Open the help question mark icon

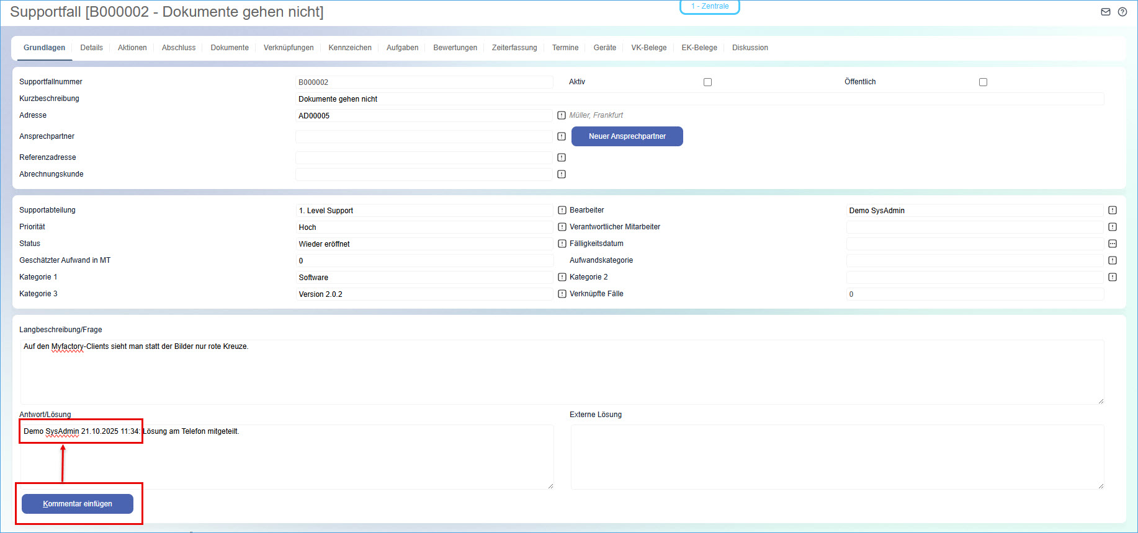click(x=1122, y=12)
